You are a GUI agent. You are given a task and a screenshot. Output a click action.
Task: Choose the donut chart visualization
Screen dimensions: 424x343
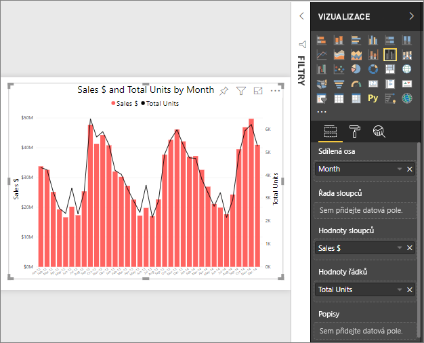[x=373, y=69]
